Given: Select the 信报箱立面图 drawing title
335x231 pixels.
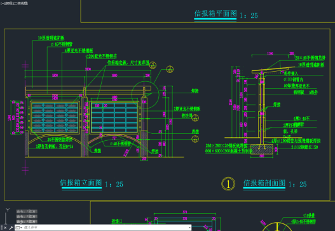Looking at the screenshot, I should (x=81, y=183).
